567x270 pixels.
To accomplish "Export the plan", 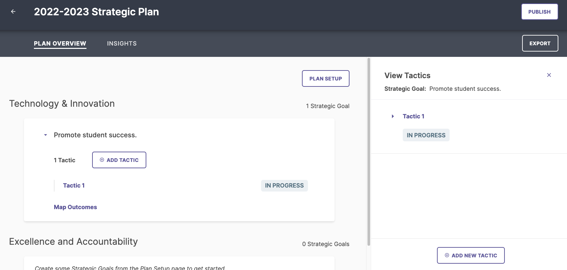I will coord(540,43).
